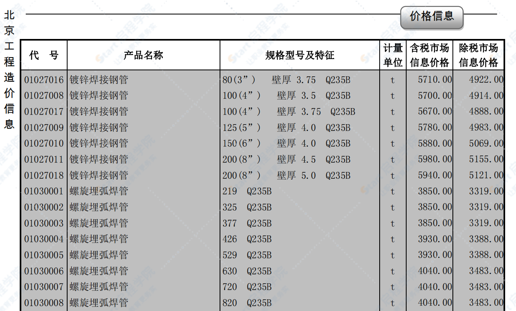Click code cell 01030008
Viewport: 516px width, 311px height.
pyautogui.click(x=44, y=303)
